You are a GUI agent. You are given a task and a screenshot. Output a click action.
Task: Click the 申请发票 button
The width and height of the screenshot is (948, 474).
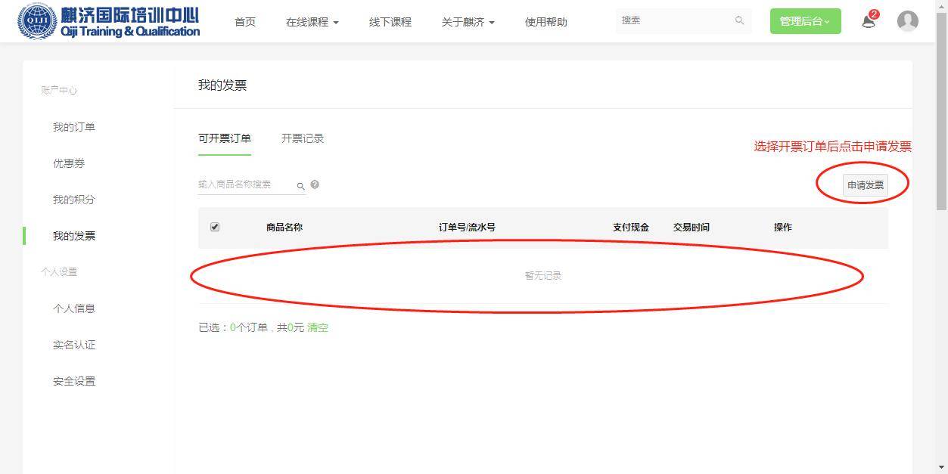click(865, 185)
